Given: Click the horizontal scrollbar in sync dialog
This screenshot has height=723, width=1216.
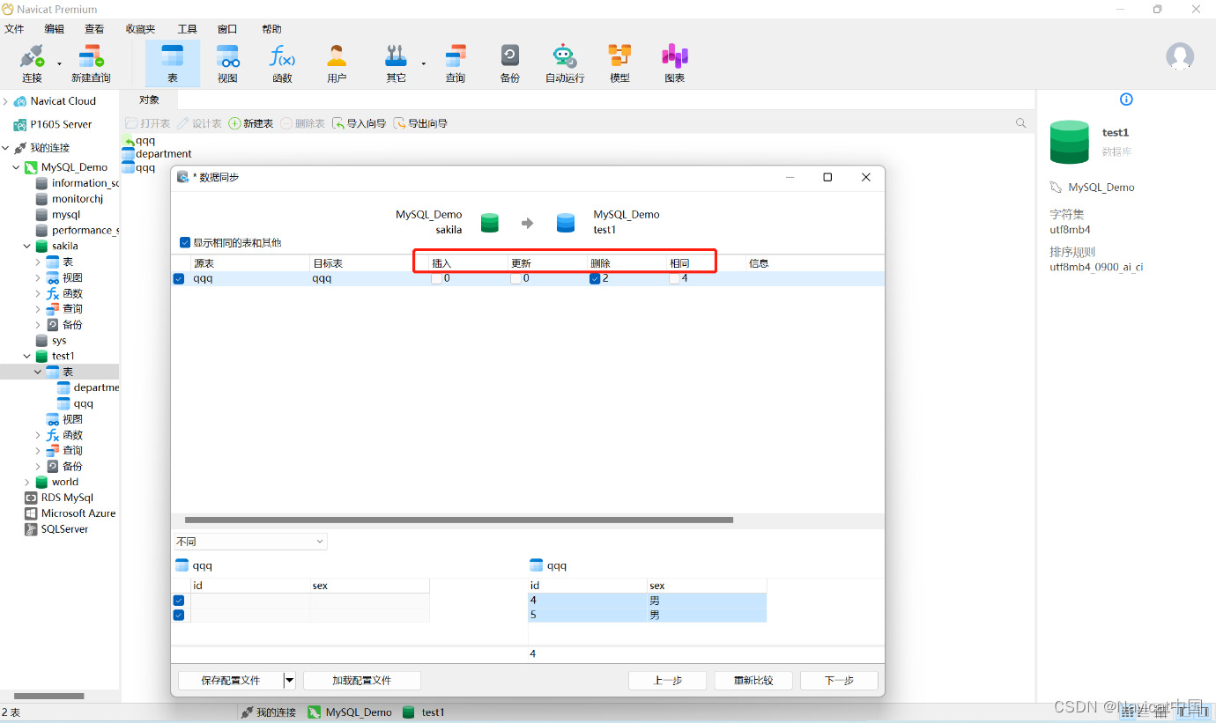Looking at the screenshot, I should pyautogui.click(x=458, y=520).
